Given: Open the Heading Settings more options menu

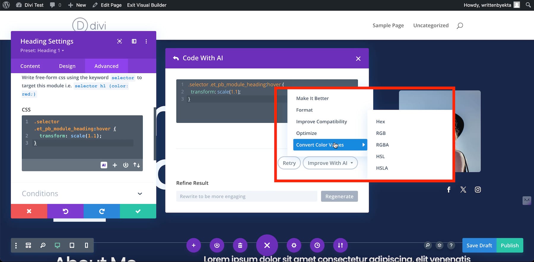Looking at the screenshot, I should click(x=146, y=41).
